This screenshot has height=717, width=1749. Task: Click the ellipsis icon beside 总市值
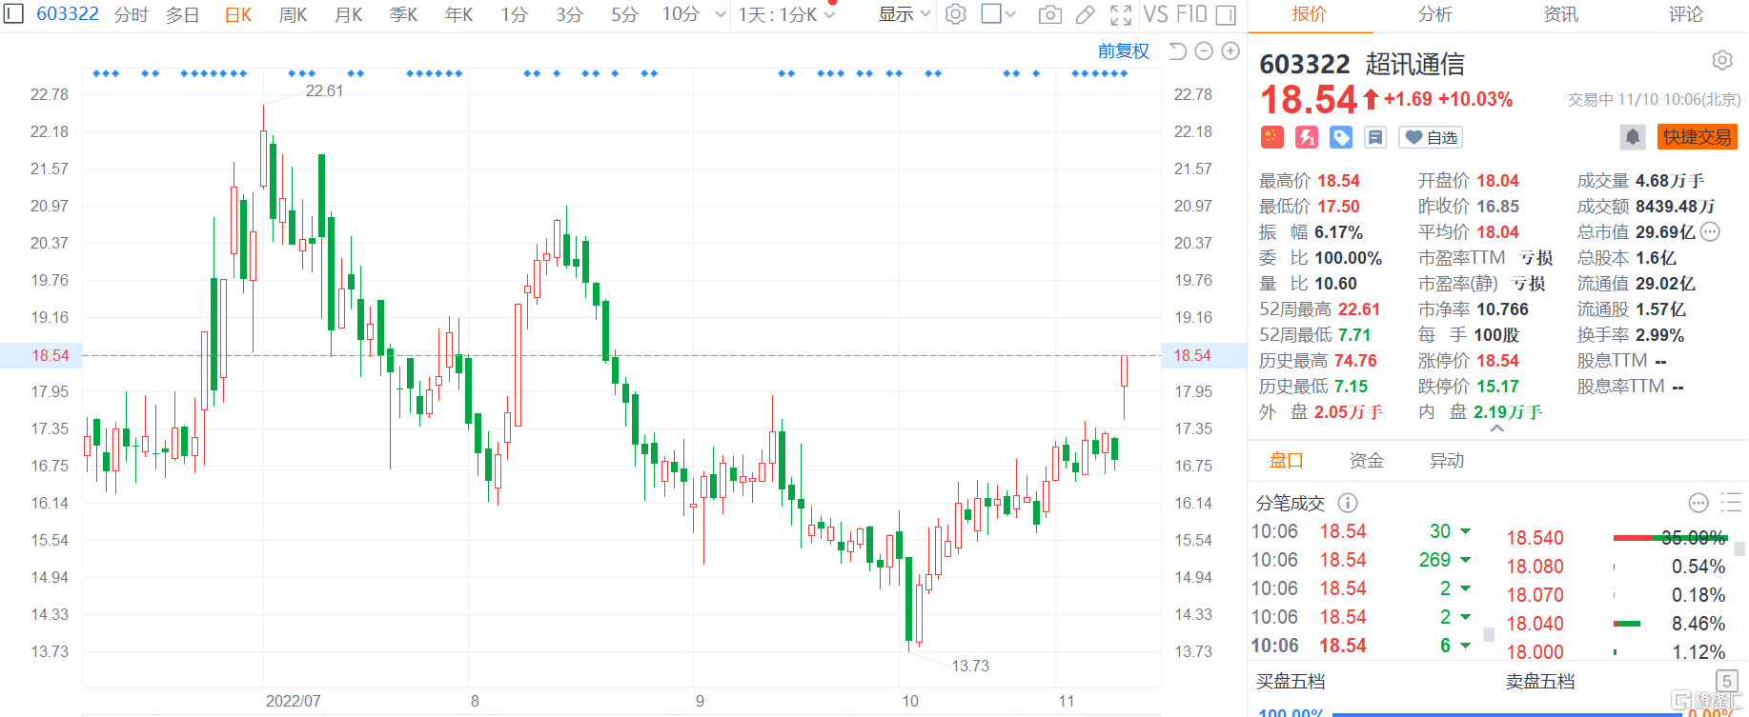pos(1710,231)
